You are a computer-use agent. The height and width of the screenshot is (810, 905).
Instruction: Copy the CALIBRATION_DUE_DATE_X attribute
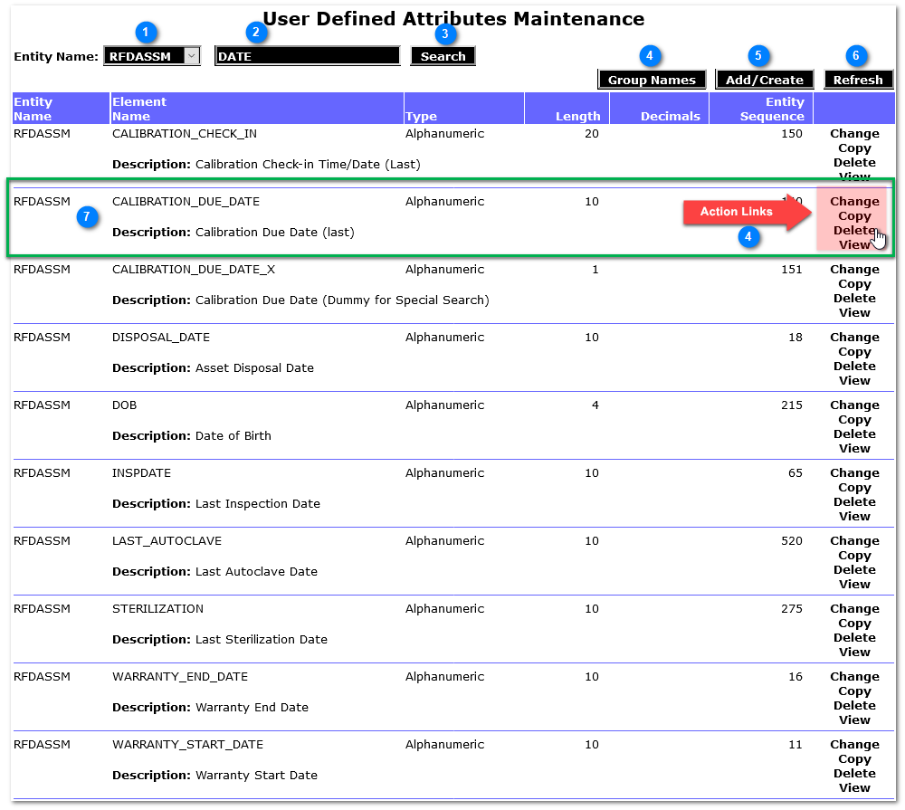pos(854,283)
